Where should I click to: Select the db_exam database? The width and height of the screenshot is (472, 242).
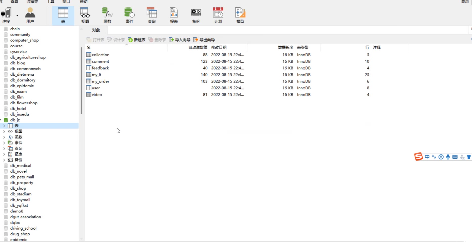[18, 91]
